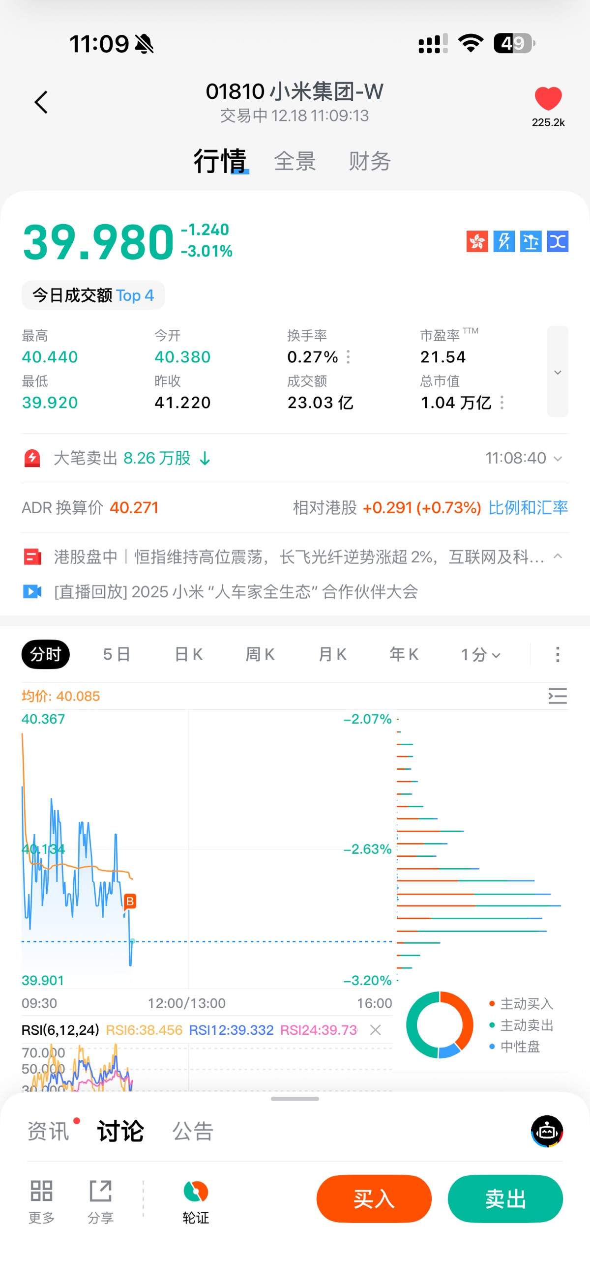Tap the 今日成交额 Top 4 badge

[93, 295]
